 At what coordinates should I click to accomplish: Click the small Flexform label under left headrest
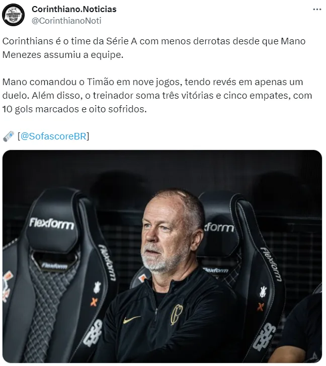(x=54, y=265)
